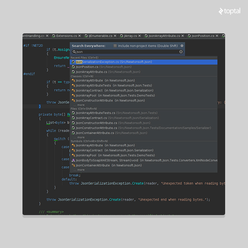Open JsonSerializationException.cs recent file
The width and height of the screenshot is (248, 248).
pos(144,62)
